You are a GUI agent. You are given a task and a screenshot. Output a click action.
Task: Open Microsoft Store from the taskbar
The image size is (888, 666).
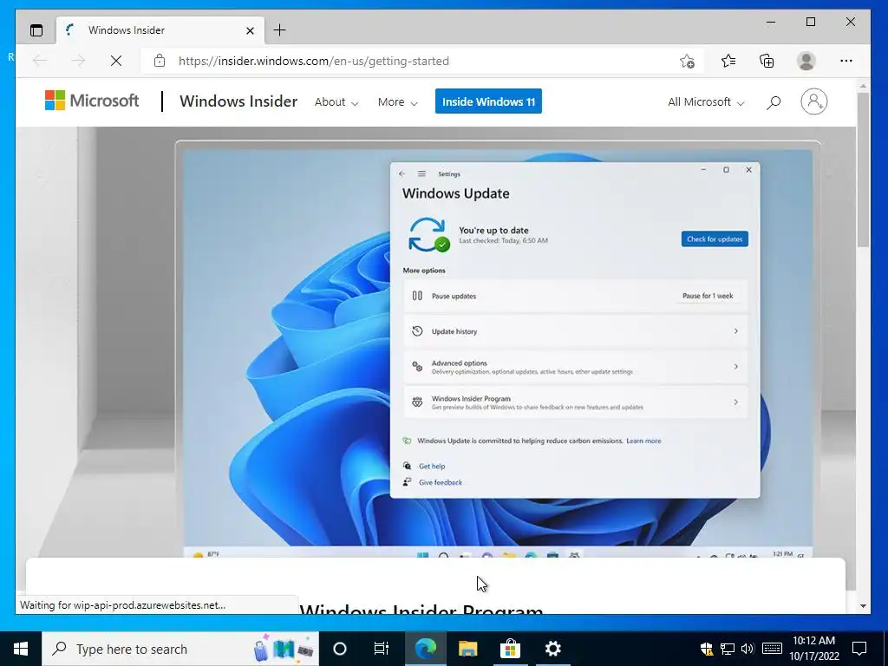pyautogui.click(x=510, y=649)
